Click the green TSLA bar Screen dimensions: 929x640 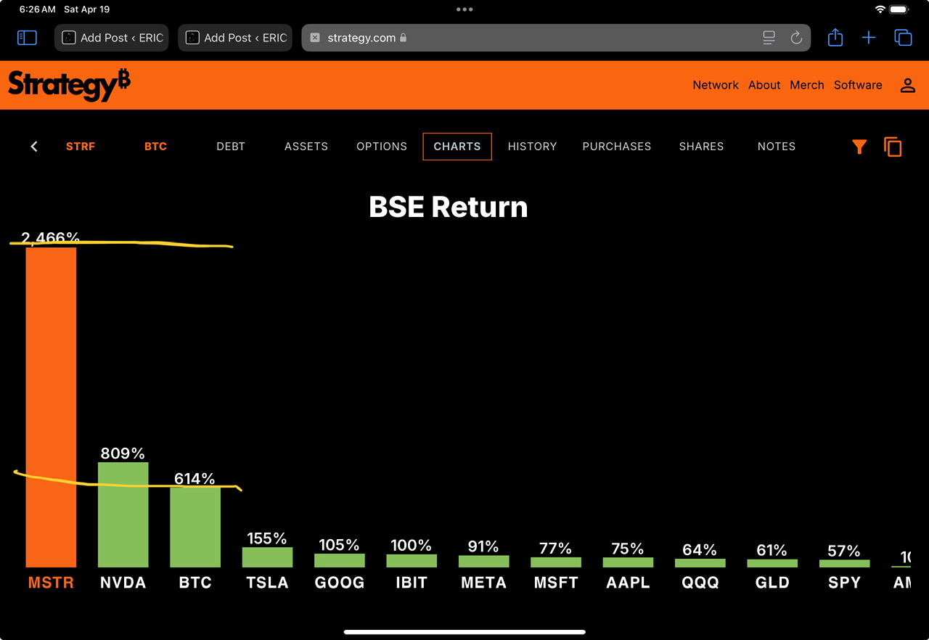coord(267,557)
